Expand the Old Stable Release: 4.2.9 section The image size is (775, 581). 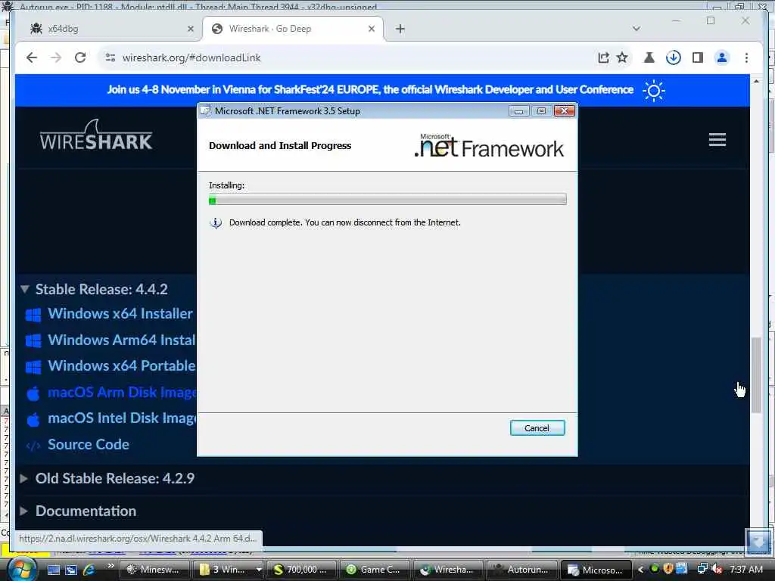pos(115,478)
